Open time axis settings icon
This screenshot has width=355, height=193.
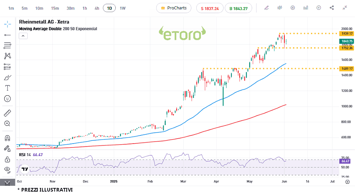[348, 182]
